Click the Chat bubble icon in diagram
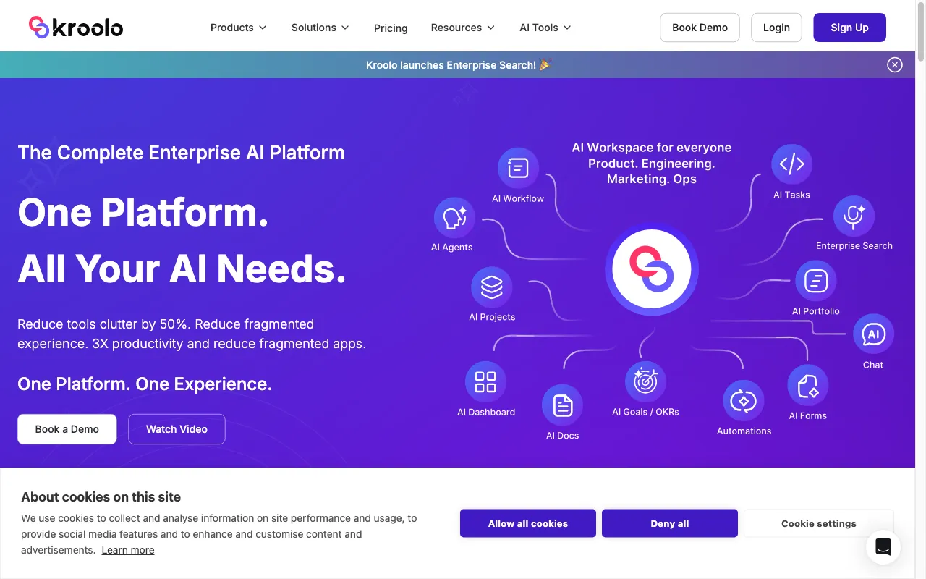 (x=874, y=334)
